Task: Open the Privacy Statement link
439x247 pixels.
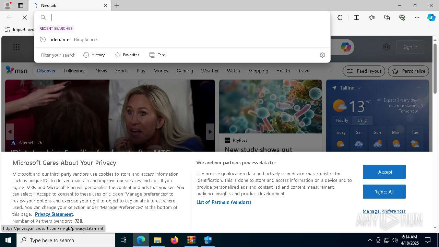Action: pos(54,214)
